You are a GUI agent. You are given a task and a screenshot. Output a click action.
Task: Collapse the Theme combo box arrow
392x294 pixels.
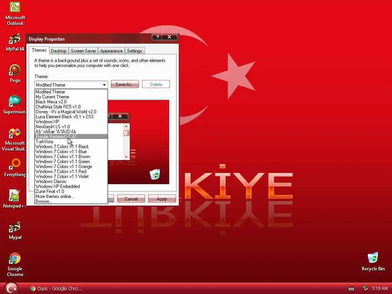tap(104, 85)
